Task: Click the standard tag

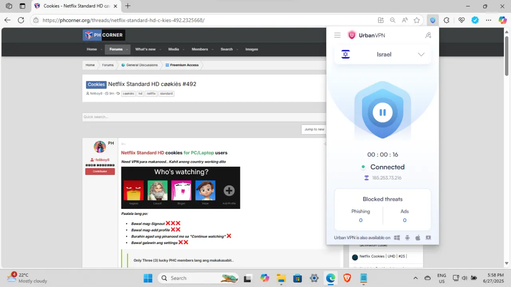Action: point(166,94)
